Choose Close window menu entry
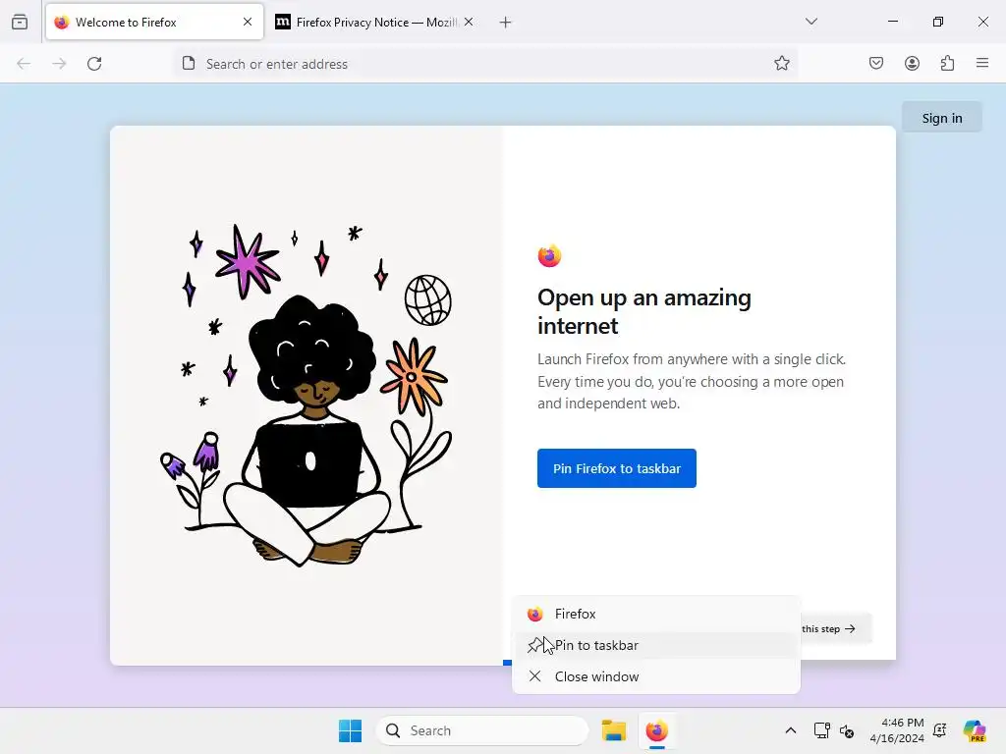 (x=655, y=676)
